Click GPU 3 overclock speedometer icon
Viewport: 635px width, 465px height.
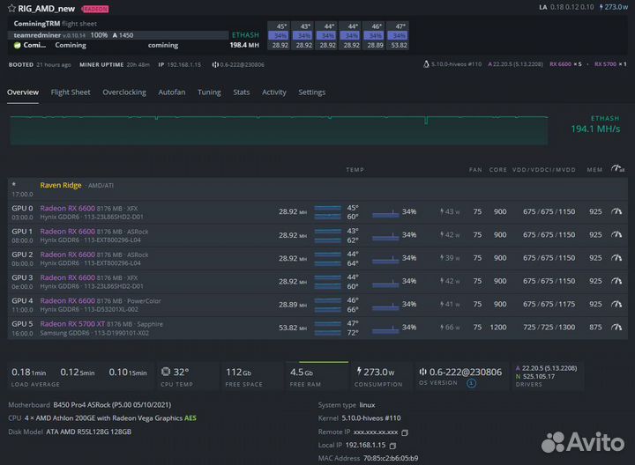[x=616, y=279]
